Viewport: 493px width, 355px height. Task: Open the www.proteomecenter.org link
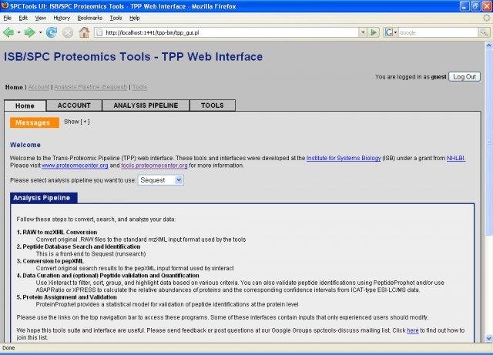click(x=75, y=165)
